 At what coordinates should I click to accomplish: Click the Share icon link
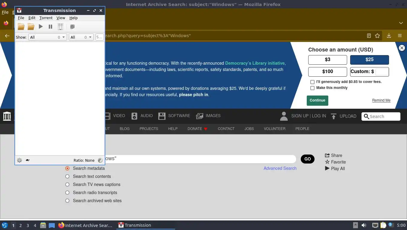[x=327, y=155]
